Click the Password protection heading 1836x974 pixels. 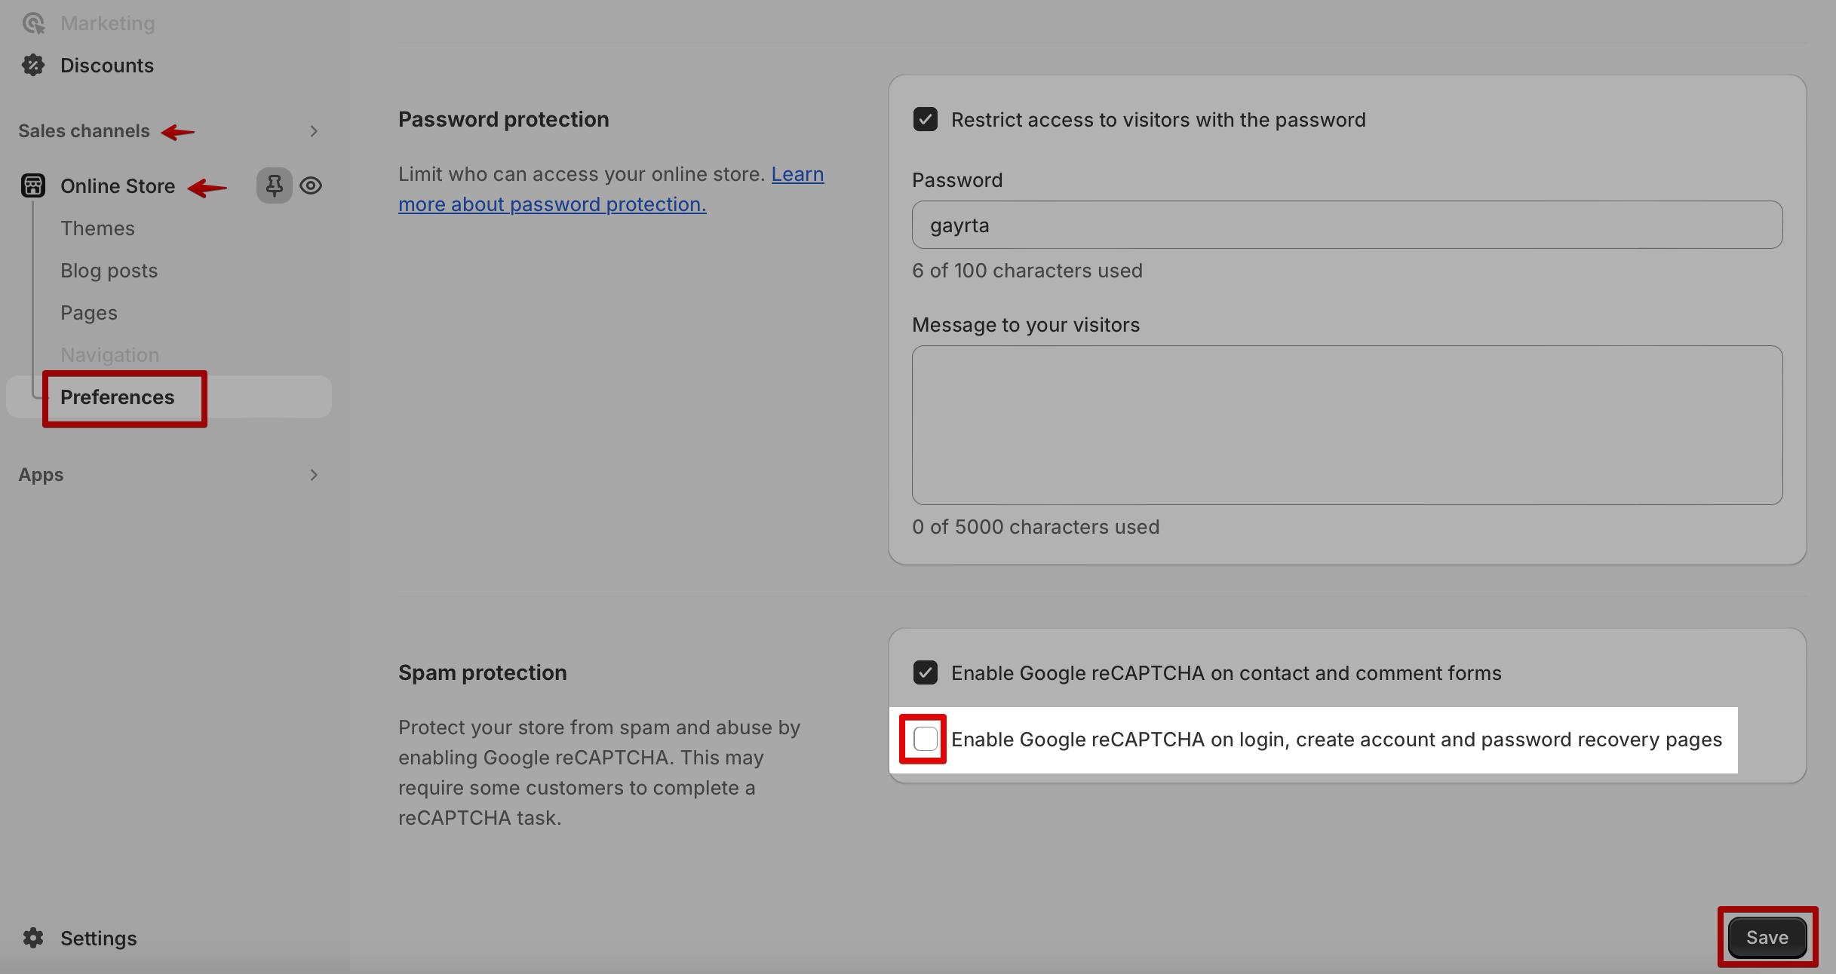[504, 120]
